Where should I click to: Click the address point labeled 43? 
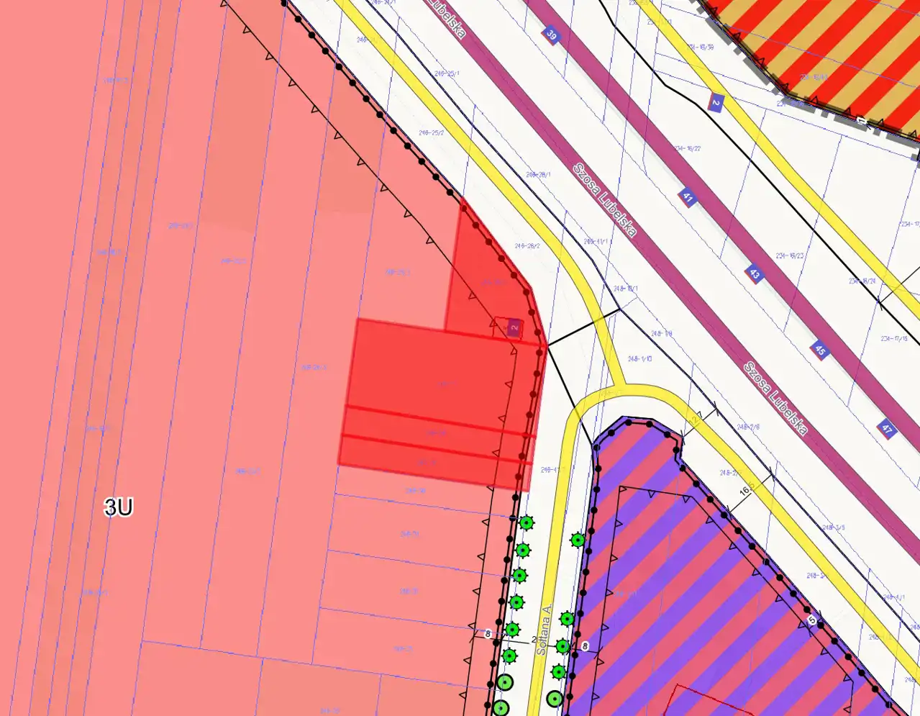pyautogui.click(x=754, y=274)
